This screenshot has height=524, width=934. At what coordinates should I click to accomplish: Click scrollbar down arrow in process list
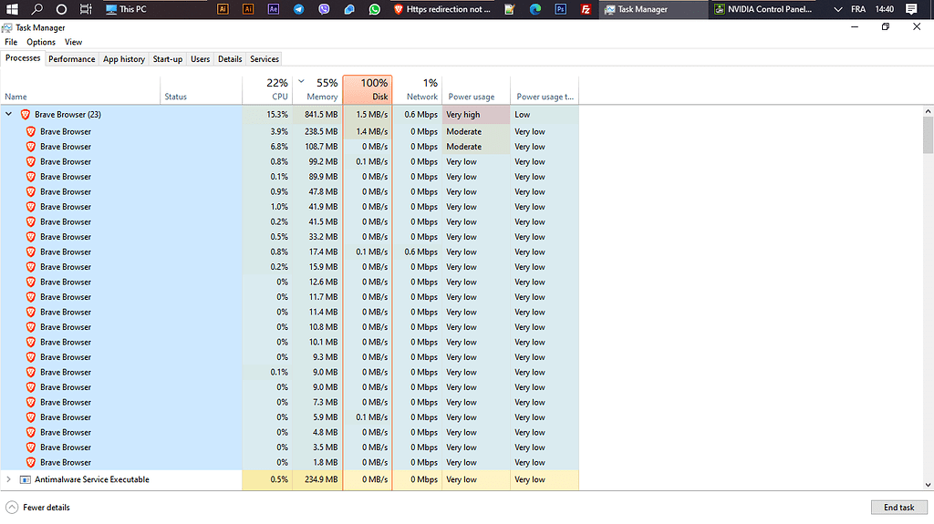point(928,485)
